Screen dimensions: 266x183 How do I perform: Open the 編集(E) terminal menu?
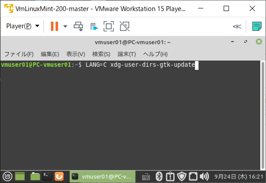coord(50,54)
